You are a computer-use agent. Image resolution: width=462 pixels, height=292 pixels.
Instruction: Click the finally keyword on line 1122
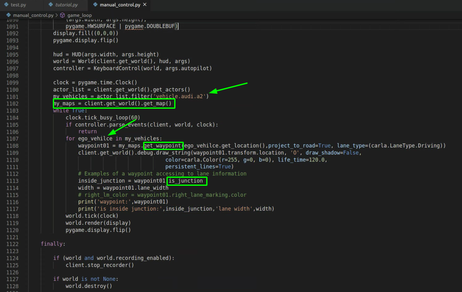coord(53,244)
